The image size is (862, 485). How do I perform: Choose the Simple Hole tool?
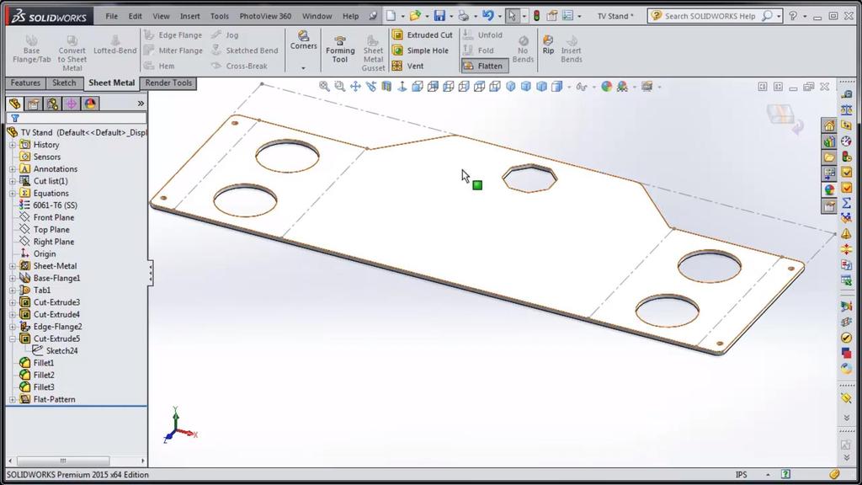tap(421, 50)
